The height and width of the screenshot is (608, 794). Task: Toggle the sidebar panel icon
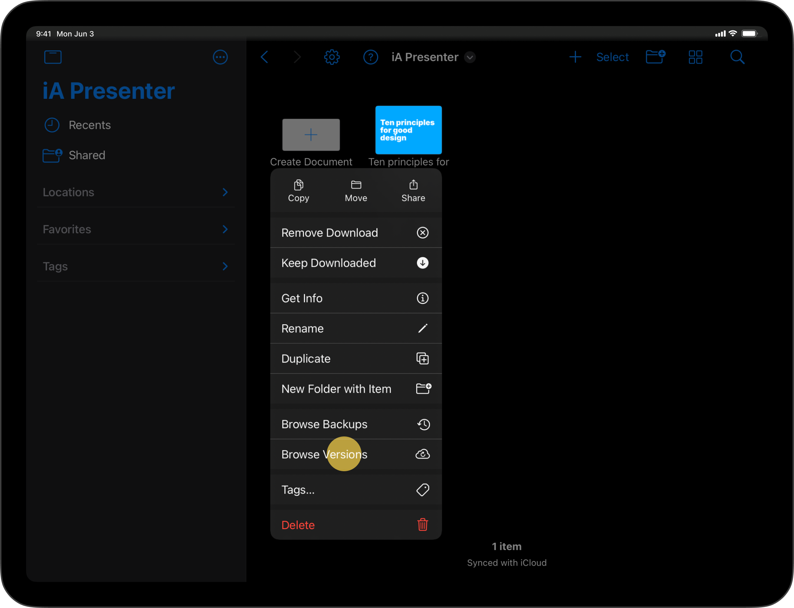point(53,57)
